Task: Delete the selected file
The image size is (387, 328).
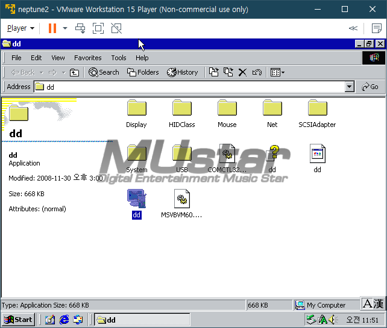Action: [x=242, y=72]
